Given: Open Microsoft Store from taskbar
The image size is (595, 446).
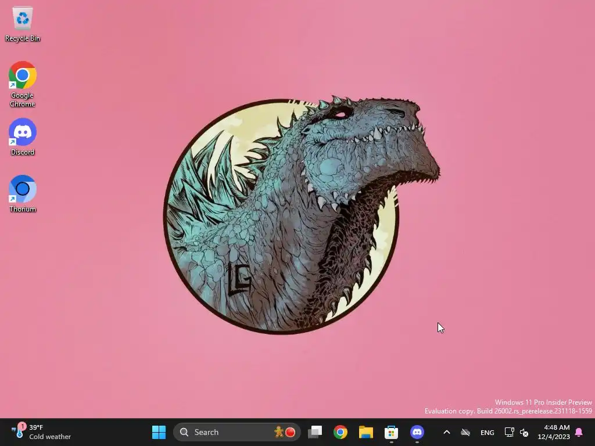Looking at the screenshot, I should click(x=391, y=432).
